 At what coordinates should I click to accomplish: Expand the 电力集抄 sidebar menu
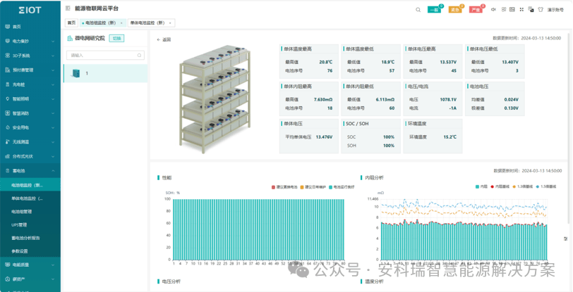[x=30, y=42]
